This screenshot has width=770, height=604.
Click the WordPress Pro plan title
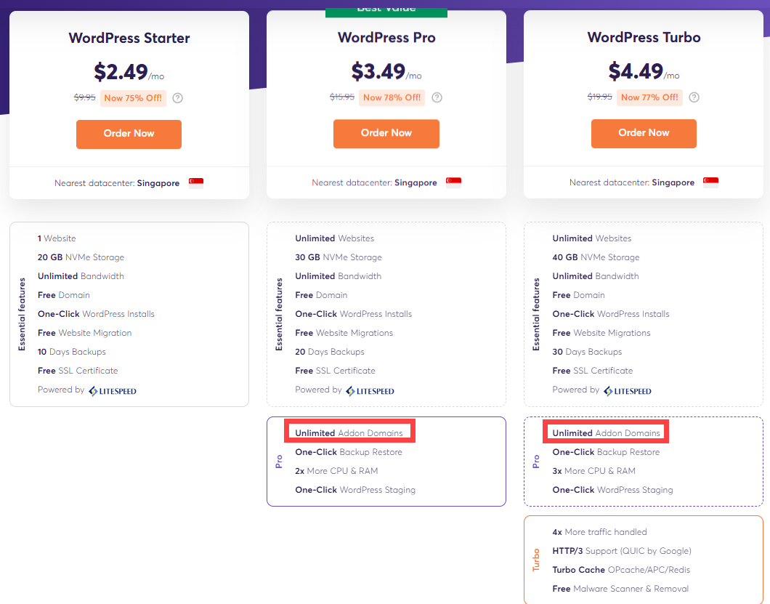[x=386, y=38]
